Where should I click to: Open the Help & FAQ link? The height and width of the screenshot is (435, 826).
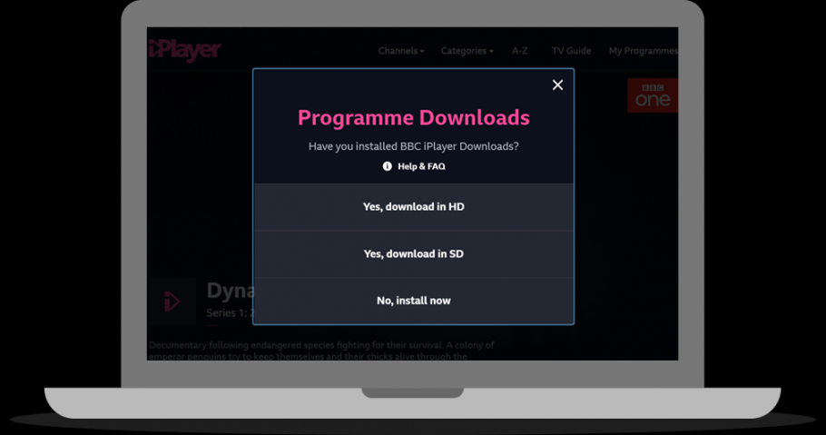(x=421, y=166)
